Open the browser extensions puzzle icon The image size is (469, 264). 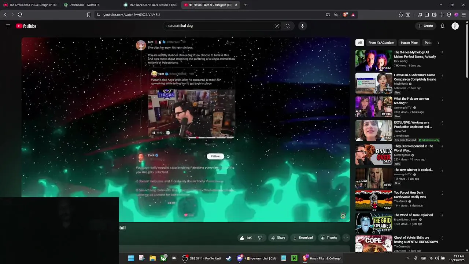click(400, 15)
